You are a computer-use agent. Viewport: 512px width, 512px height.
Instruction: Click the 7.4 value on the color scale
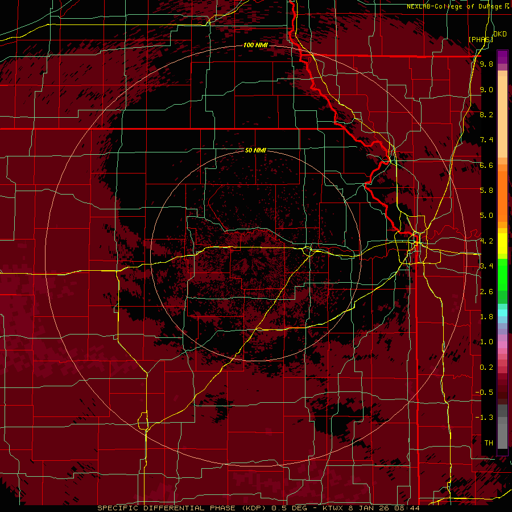pyautogui.click(x=486, y=140)
